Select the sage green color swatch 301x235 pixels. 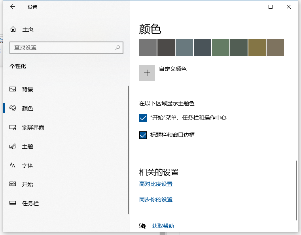tap(221, 47)
